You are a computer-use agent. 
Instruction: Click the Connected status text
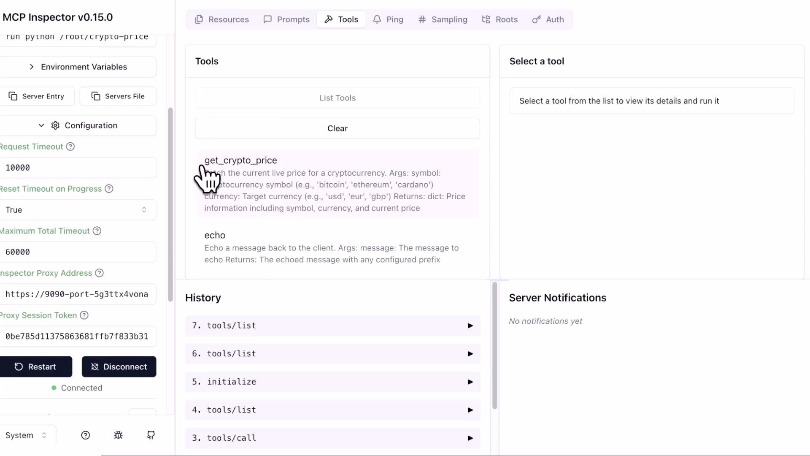tap(81, 388)
